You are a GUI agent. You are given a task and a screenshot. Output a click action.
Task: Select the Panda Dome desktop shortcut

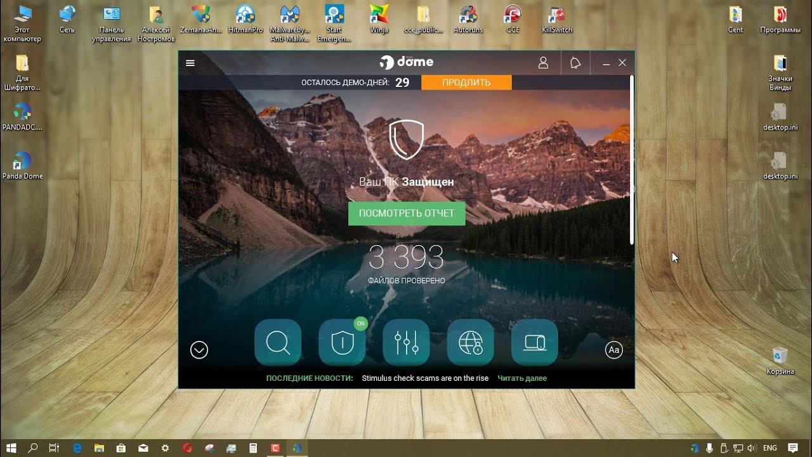(22, 165)
